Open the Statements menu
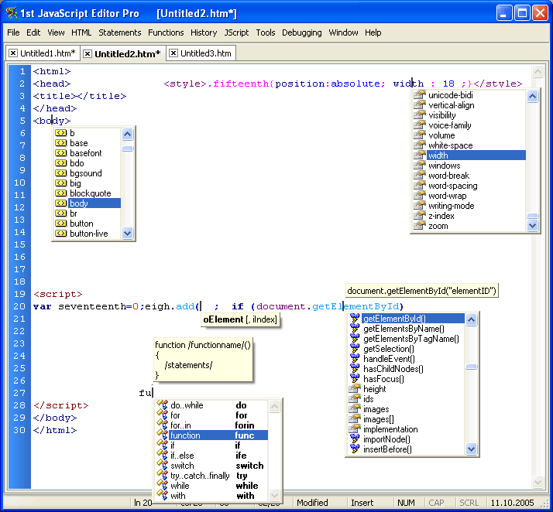553x512 pixels. (119, 32)
